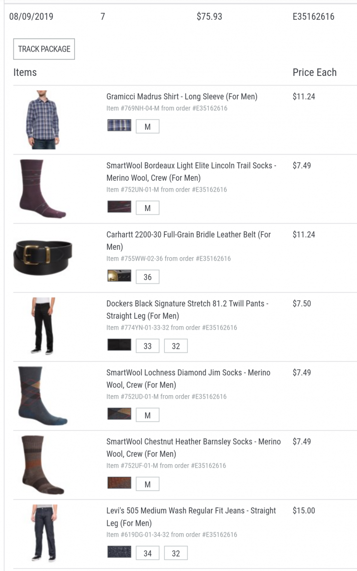Select the belt buckle color swatch

coord(119,276)
